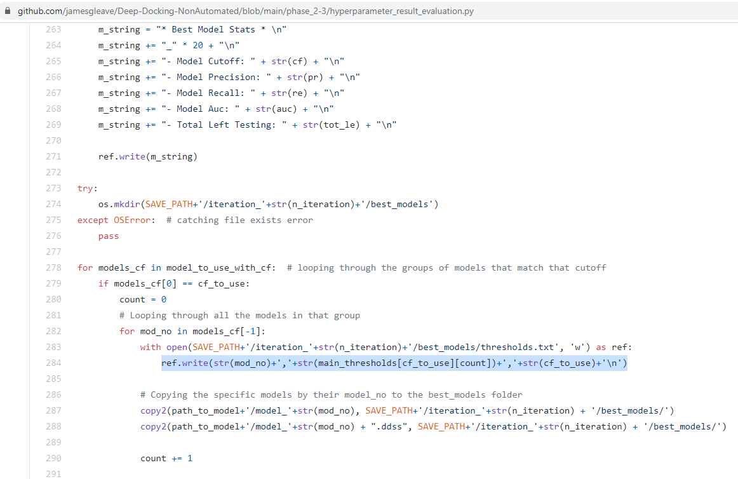Click line number 275 beside the OSError except
The height and width of the screenshot is (479, 738).
click(x=53, y=219)
